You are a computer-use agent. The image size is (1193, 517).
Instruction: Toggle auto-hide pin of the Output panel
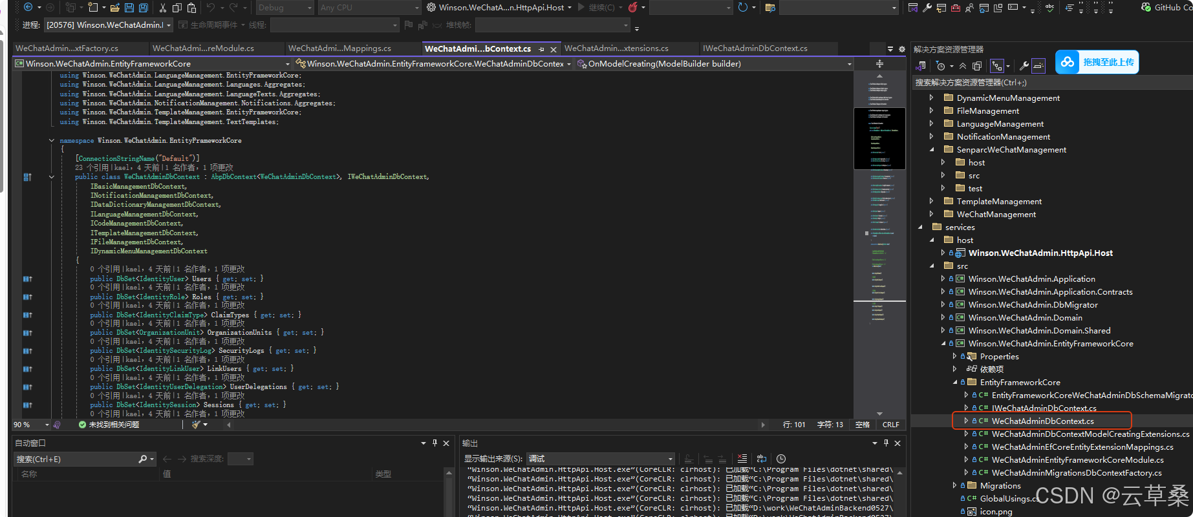pos(886,443)
